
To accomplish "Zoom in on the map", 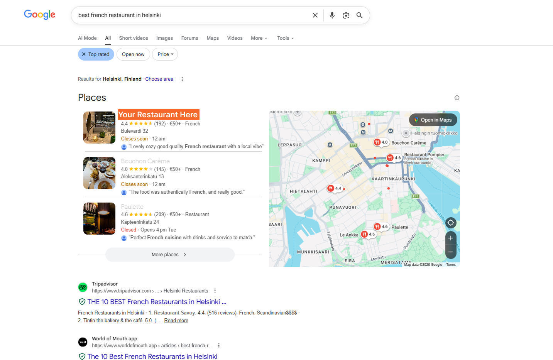I will [x=450, y=238].
